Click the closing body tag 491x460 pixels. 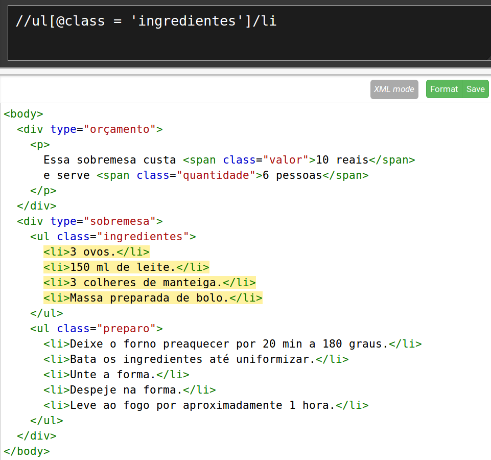27,451
